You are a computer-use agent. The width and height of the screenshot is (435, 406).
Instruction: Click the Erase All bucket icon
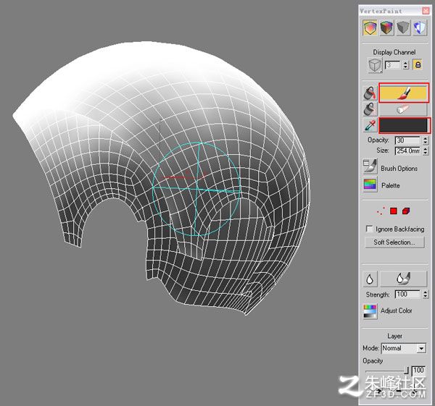click(x=370, y=109)
